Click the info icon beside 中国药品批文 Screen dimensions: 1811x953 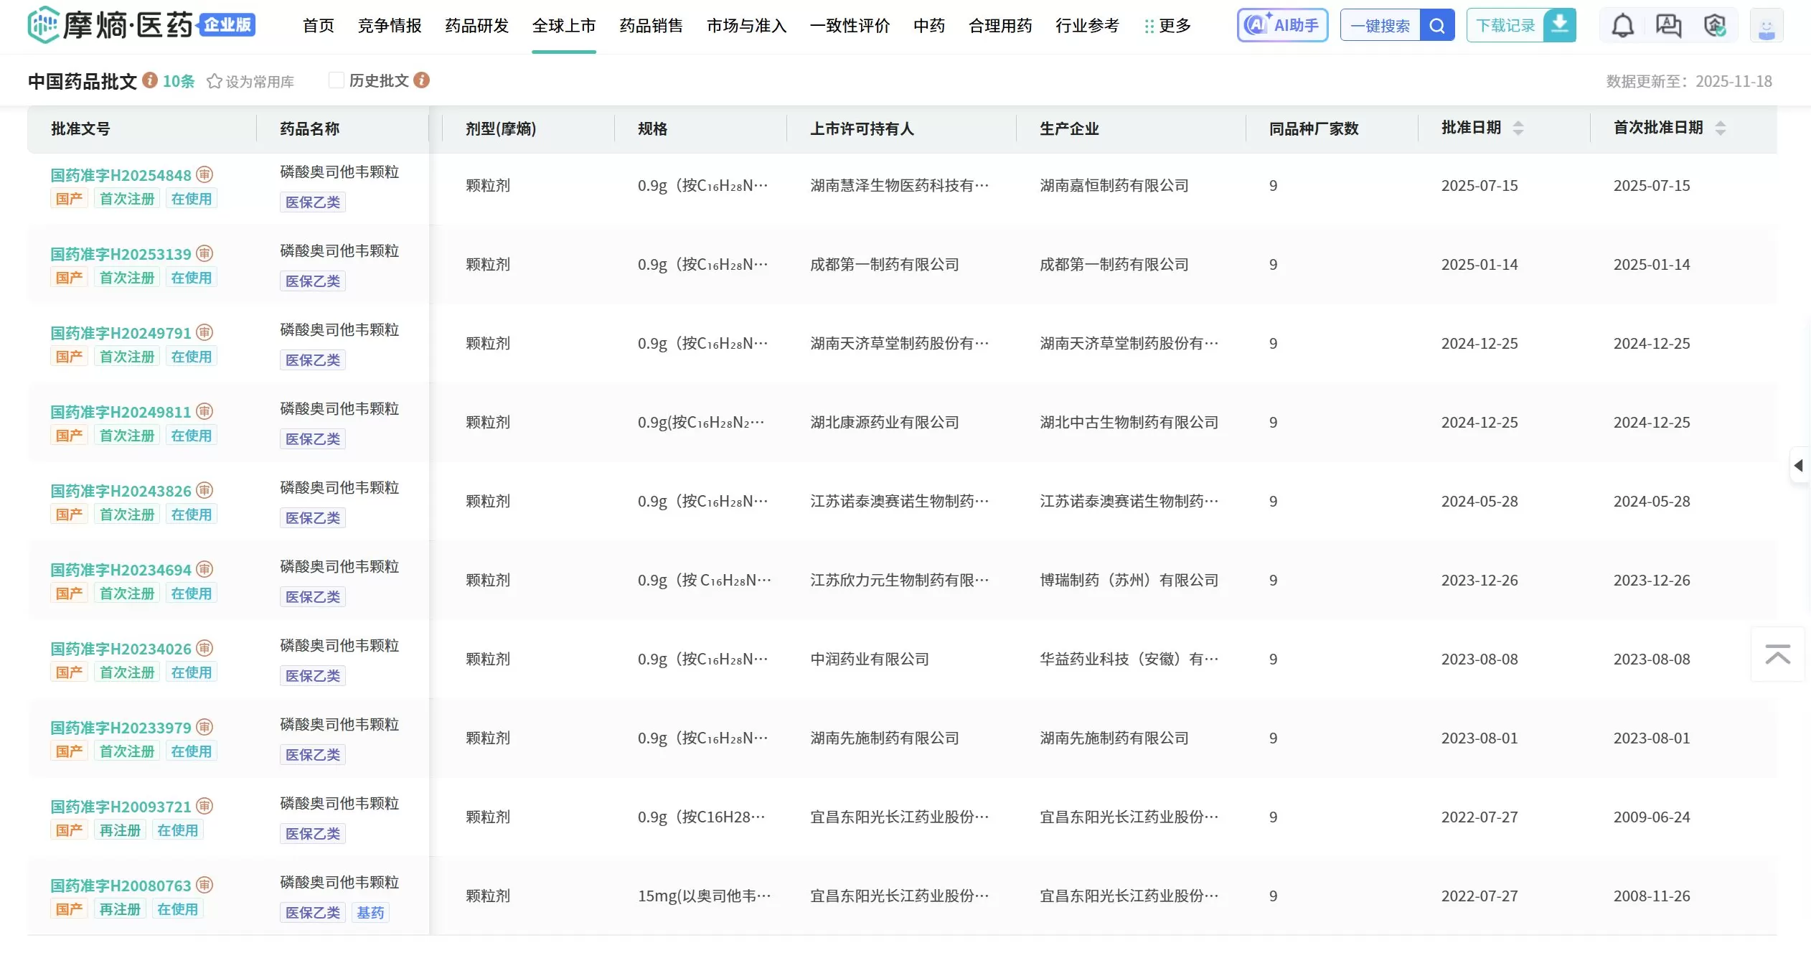pyautogui.click(x=149, y=80)
